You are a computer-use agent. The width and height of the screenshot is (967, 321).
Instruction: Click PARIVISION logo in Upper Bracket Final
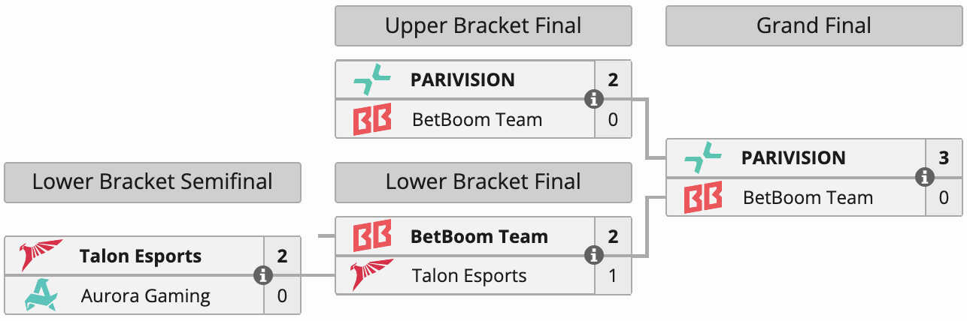(372, 79)
